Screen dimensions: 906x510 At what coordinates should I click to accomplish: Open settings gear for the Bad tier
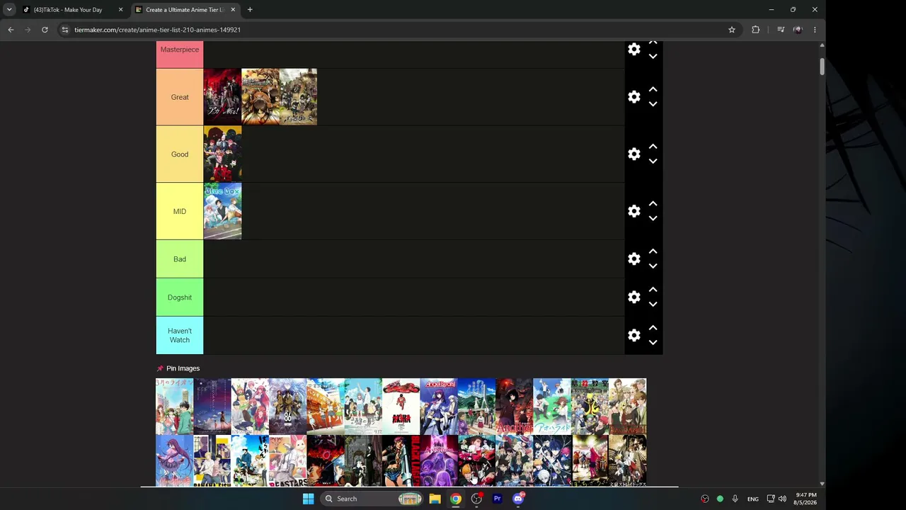pos(634,259)
